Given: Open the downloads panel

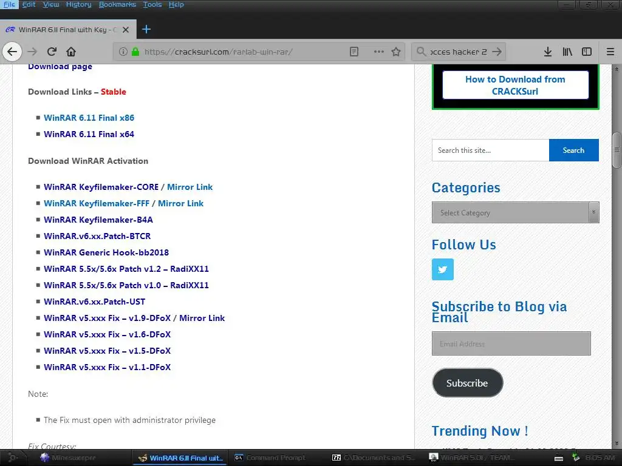Looking at the screenshot, I should point(548,52).
